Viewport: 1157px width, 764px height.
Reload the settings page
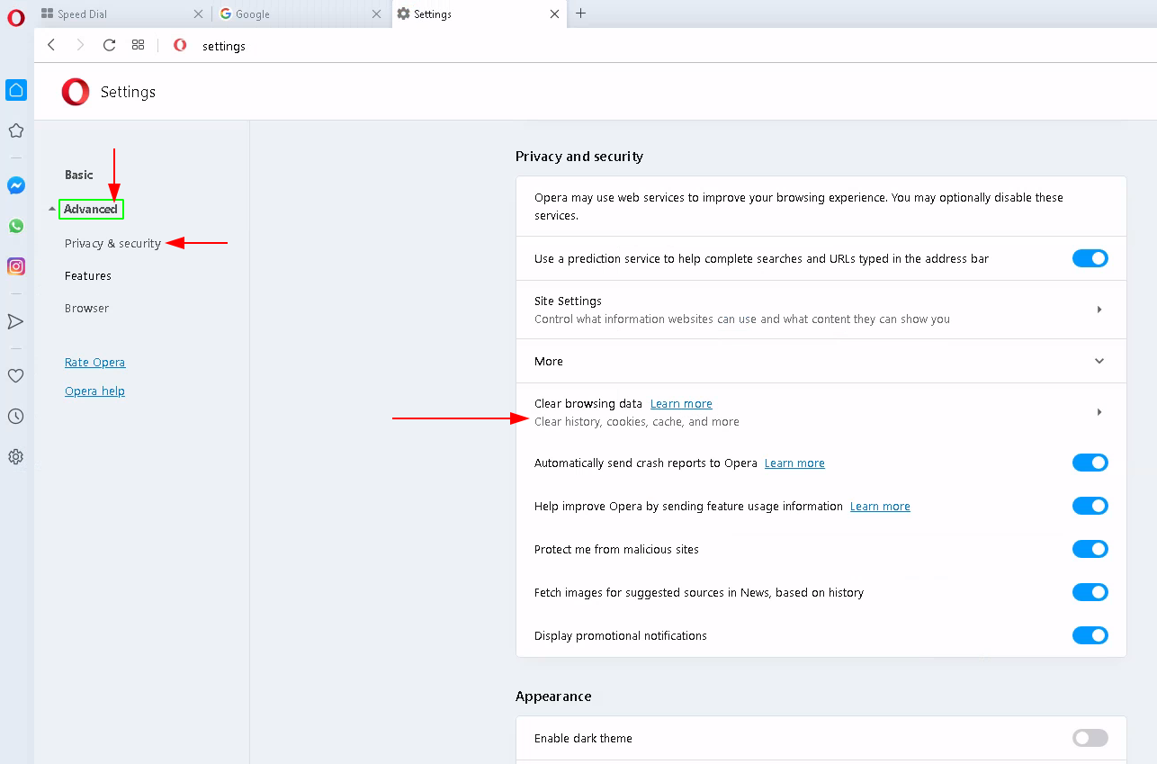coord(109,45)
